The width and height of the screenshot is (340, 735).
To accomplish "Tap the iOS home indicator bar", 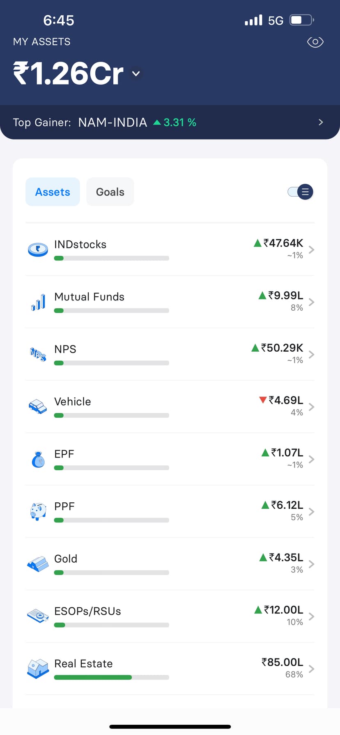I will click(x=170, y=727).
